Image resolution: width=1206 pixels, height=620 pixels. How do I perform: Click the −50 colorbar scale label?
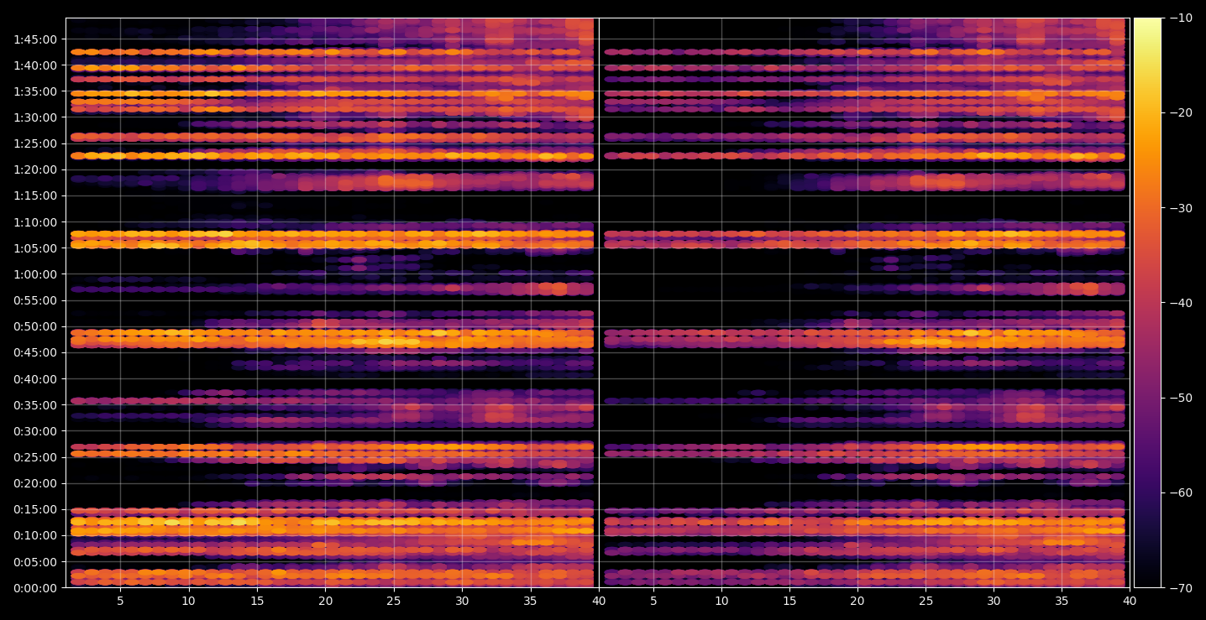(1180, 398)
